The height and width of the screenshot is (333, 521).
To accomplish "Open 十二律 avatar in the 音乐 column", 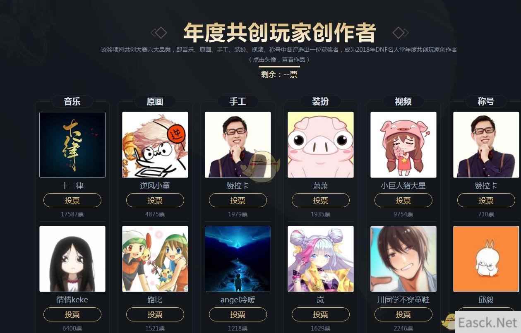I will tap(72, 145).
